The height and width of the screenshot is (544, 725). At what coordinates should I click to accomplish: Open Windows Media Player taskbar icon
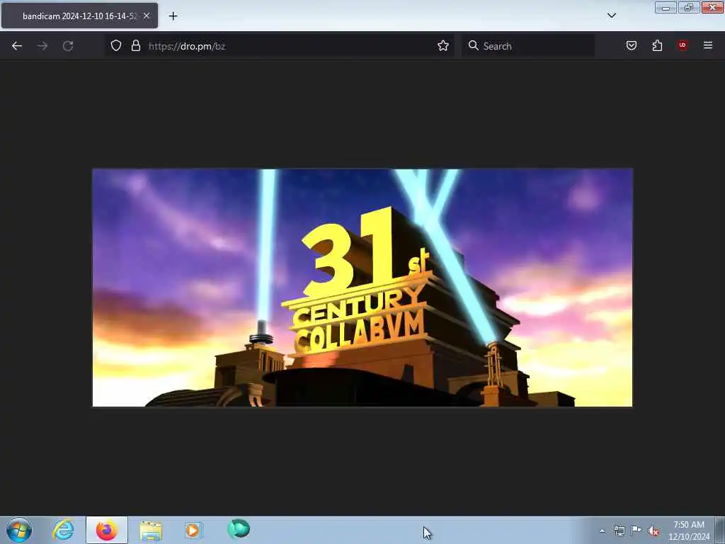pyautogui.click(x=193, y=530)
